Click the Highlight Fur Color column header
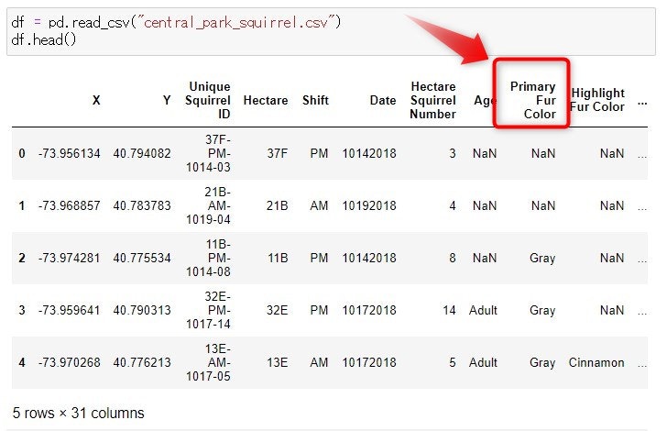The image size is (667, 431). [596, 100]
